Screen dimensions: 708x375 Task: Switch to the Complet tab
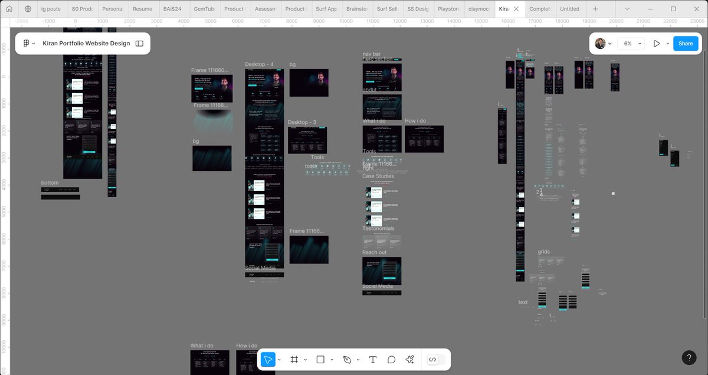coord(540,9)
